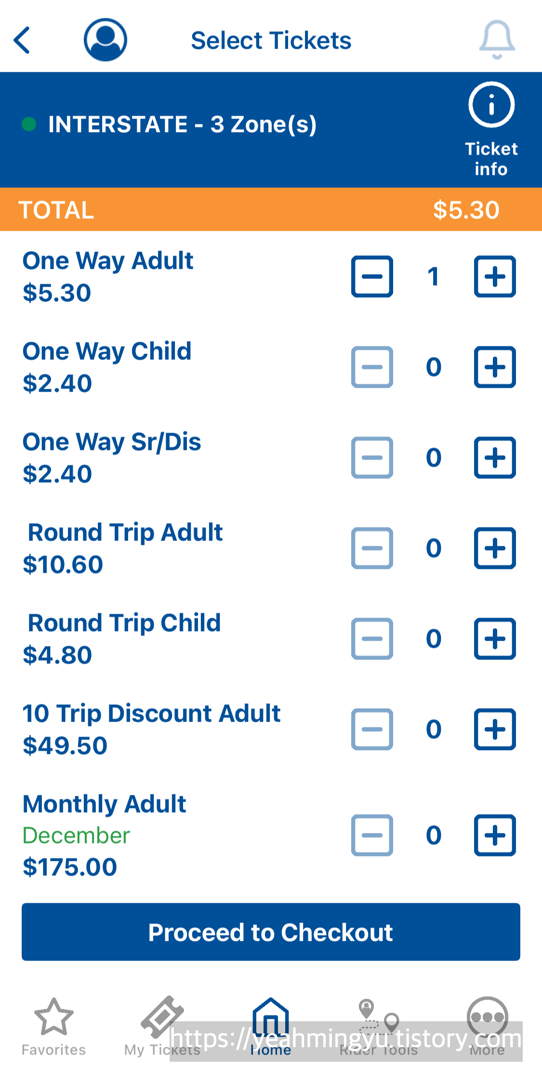Open notifications bell icon
This screenshot has height=1081, width=542.
[497, 40]
